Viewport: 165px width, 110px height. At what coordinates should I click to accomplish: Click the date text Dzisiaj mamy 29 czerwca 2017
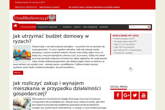tap(30, 2)
